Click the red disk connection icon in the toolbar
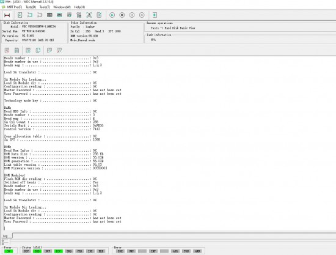The width and height of the screenshot is (336, 255). tap(7, 15)
